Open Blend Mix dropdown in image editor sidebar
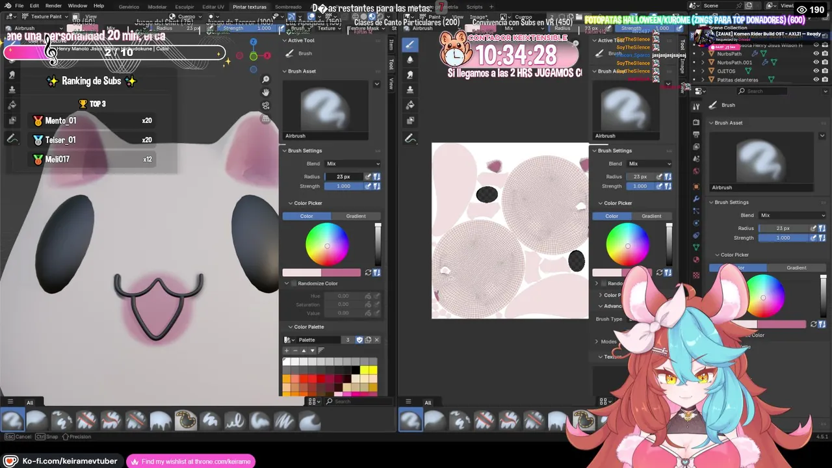The height and width of the screenshot is (468, 832). (x=649, y=164)
